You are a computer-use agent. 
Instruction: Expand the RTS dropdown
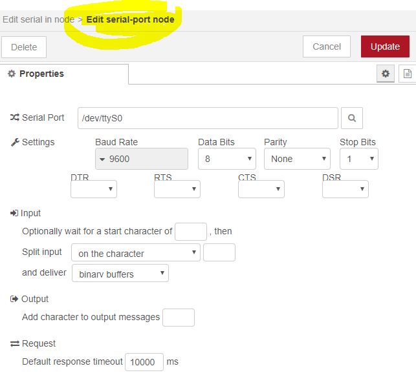click(x=177, y=189)
